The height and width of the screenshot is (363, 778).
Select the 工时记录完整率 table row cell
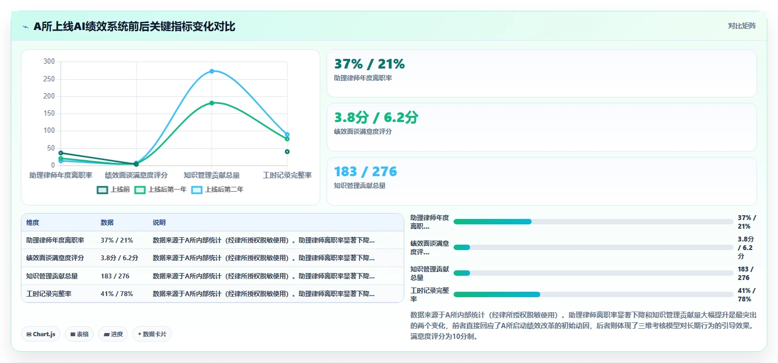tap(58, 294)
